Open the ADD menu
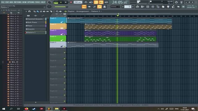 tap(11, 2)
